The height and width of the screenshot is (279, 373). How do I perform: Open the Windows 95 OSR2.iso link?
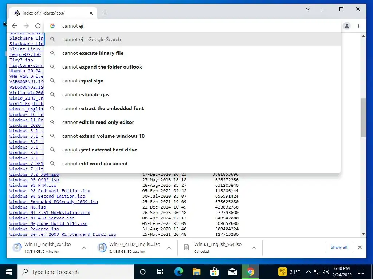[x=34, y=180]
